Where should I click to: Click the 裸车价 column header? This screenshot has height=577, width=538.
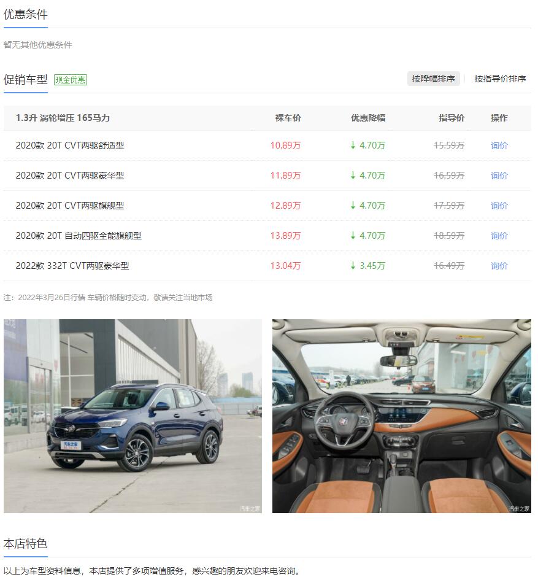coord(288,118)
